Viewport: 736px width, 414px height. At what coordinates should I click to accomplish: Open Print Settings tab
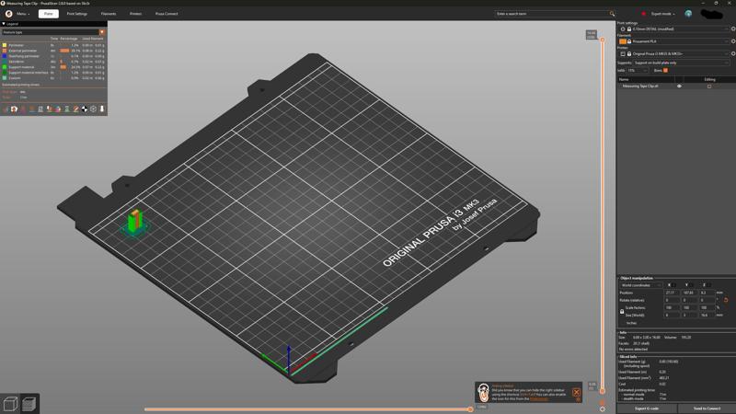coord(77,14)
